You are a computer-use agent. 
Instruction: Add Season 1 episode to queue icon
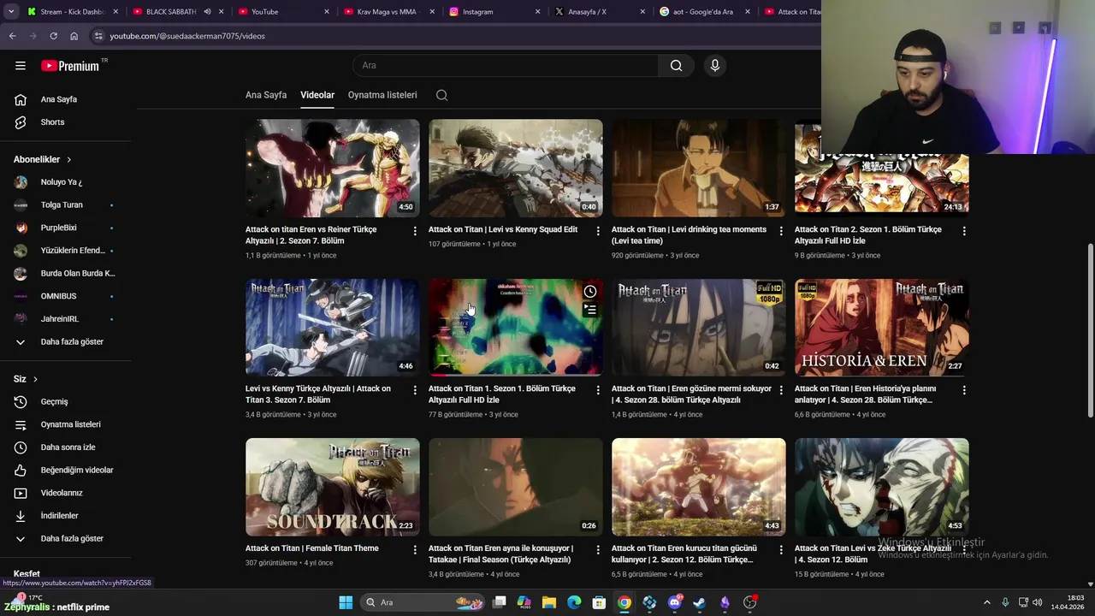tap(590, 310)
